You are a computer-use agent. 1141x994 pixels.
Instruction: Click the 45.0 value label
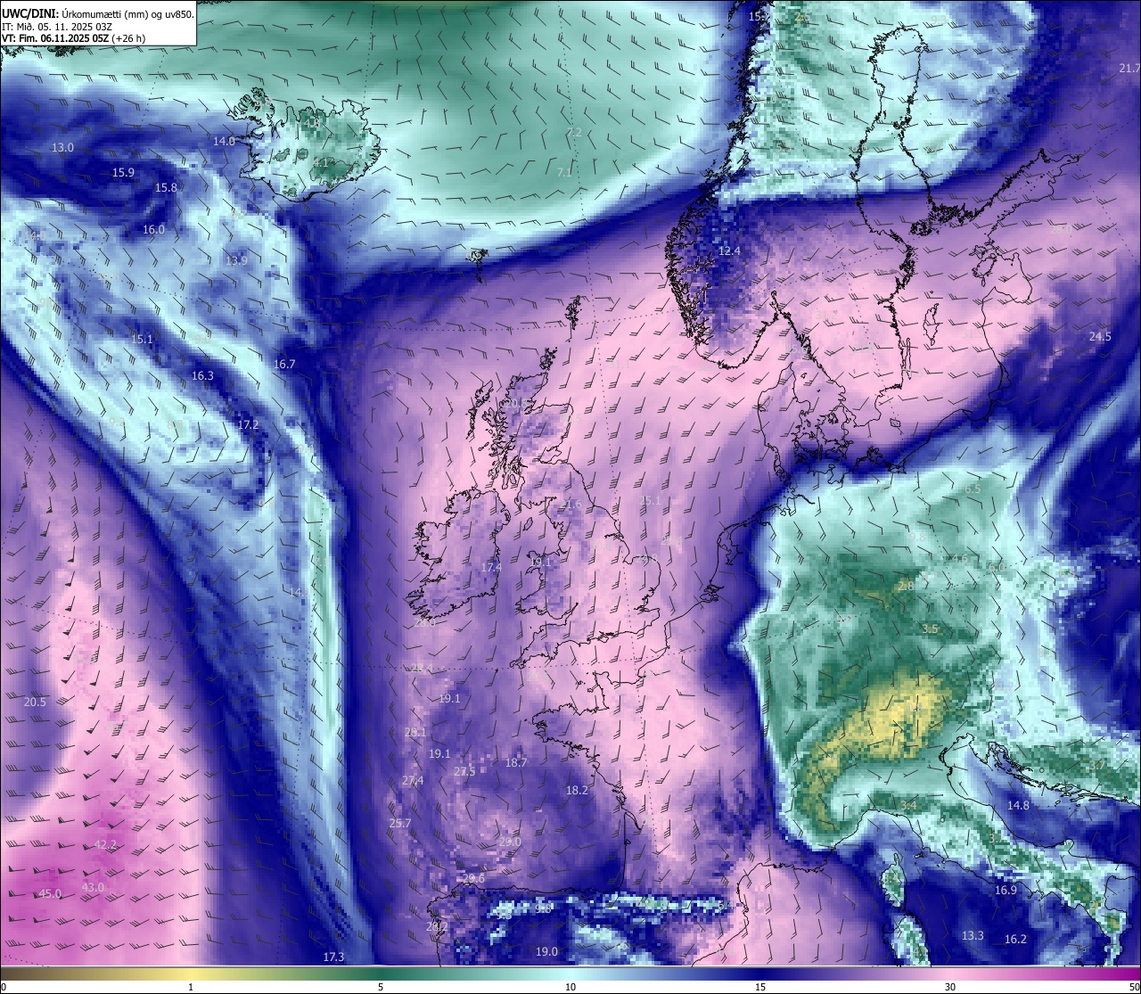(x=50, y=893)
